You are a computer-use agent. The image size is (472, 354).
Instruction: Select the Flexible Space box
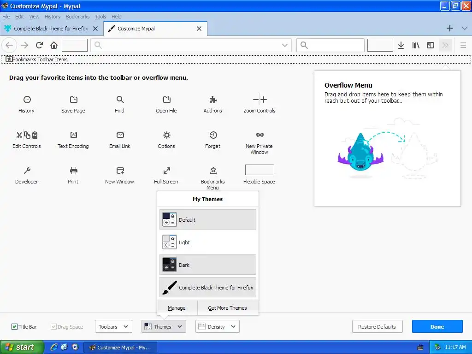(260, 170)
